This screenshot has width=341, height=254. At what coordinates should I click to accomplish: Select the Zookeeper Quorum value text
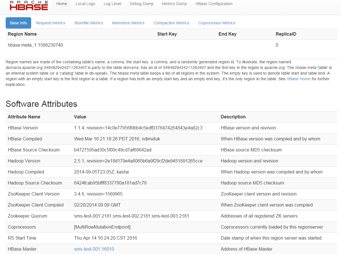coord(131,216)
